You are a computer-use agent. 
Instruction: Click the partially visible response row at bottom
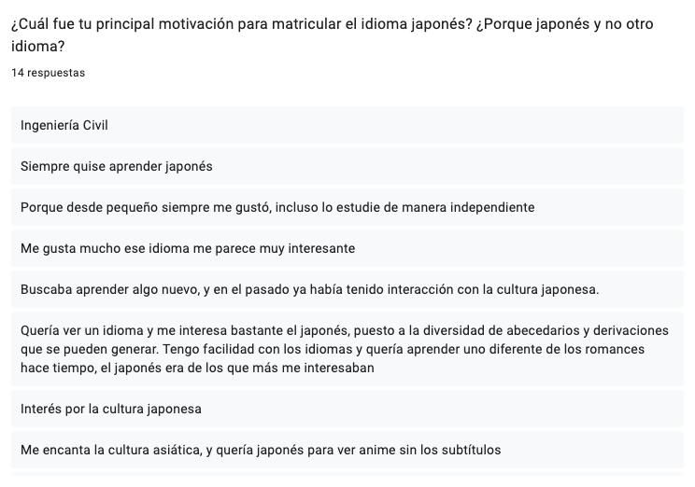point(347,480)
